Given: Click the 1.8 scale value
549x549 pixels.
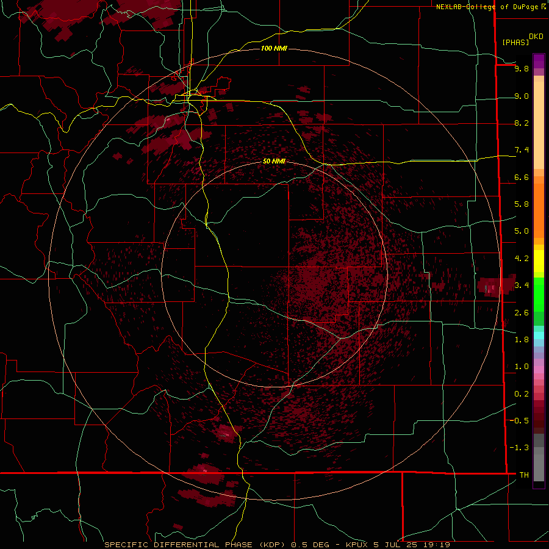Looking at the screenshot, I should tap(522, 340).
